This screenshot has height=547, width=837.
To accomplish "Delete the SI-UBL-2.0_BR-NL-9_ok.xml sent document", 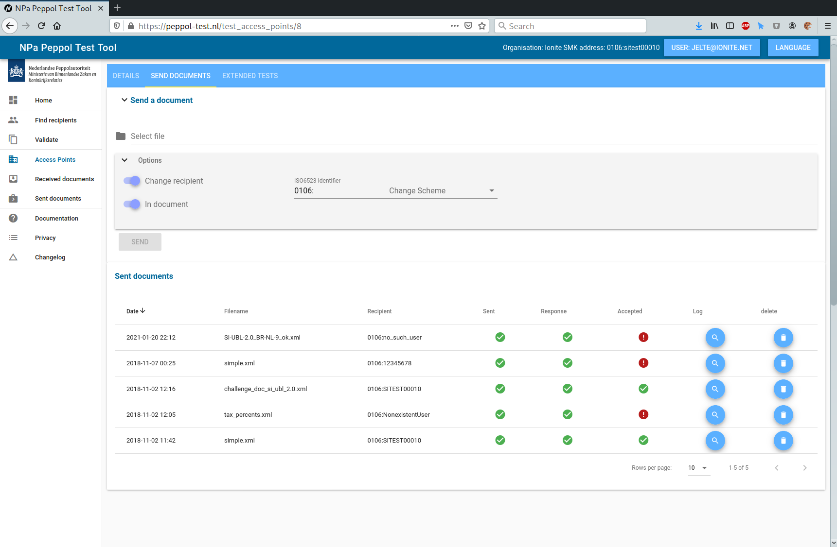I will 783,338.
